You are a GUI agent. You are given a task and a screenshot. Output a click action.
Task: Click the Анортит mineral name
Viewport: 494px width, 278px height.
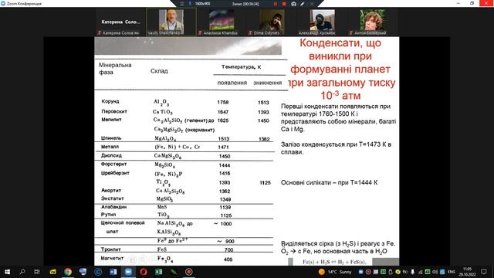111,191
